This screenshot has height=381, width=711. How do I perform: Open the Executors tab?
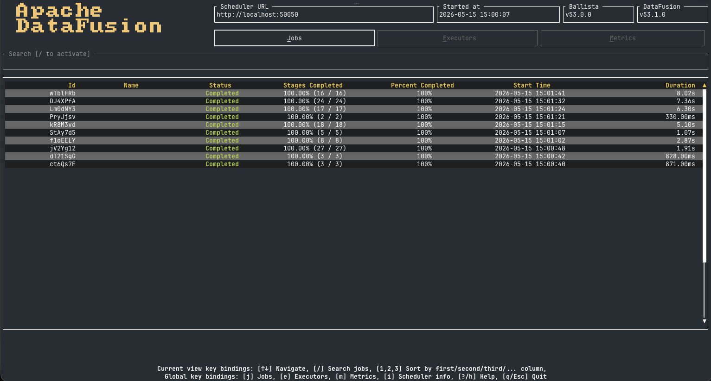pyautogui.click(x=457, y=38)
